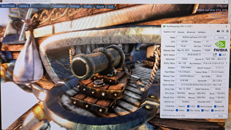Click the Camera menu in Heaven
The height and width of the screenshot is (130, 231).
click(24, 6)
